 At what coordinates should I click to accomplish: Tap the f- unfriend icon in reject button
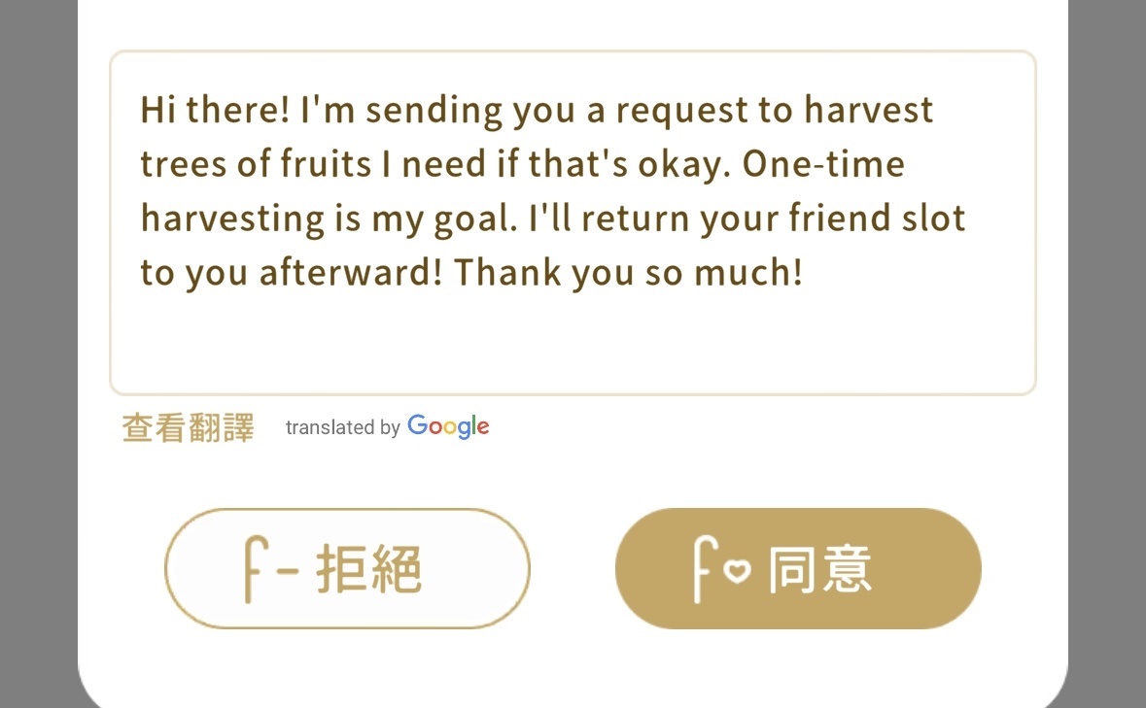click(270, 569)
